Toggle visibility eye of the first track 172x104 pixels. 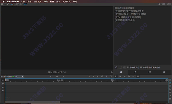tap(3, 84)
